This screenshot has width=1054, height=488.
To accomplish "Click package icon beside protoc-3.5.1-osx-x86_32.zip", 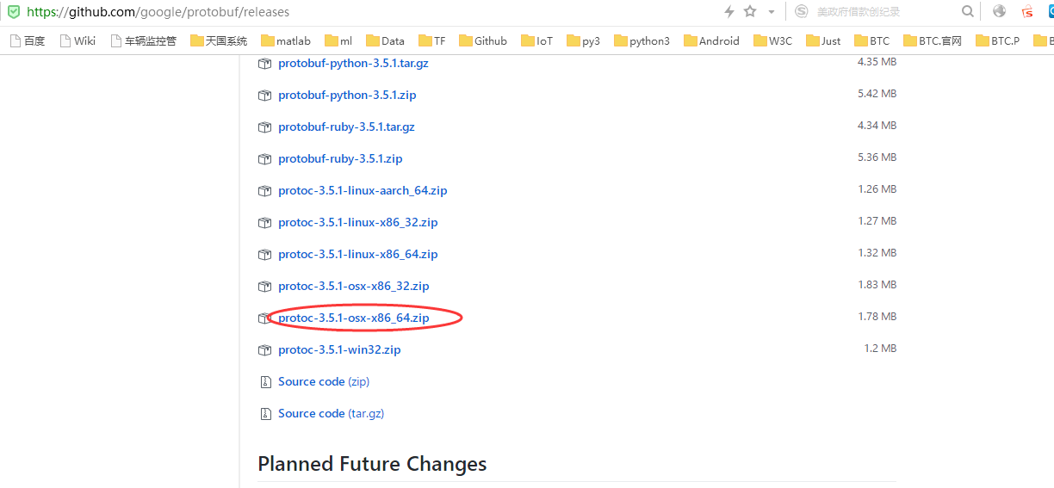I will (264, 287).
